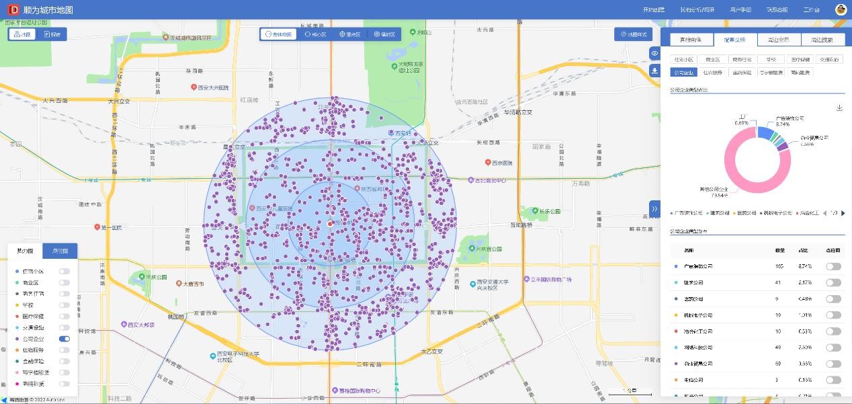Click the user avatar in the header
The height and width of the screenshot is (404, 852).
841,9
